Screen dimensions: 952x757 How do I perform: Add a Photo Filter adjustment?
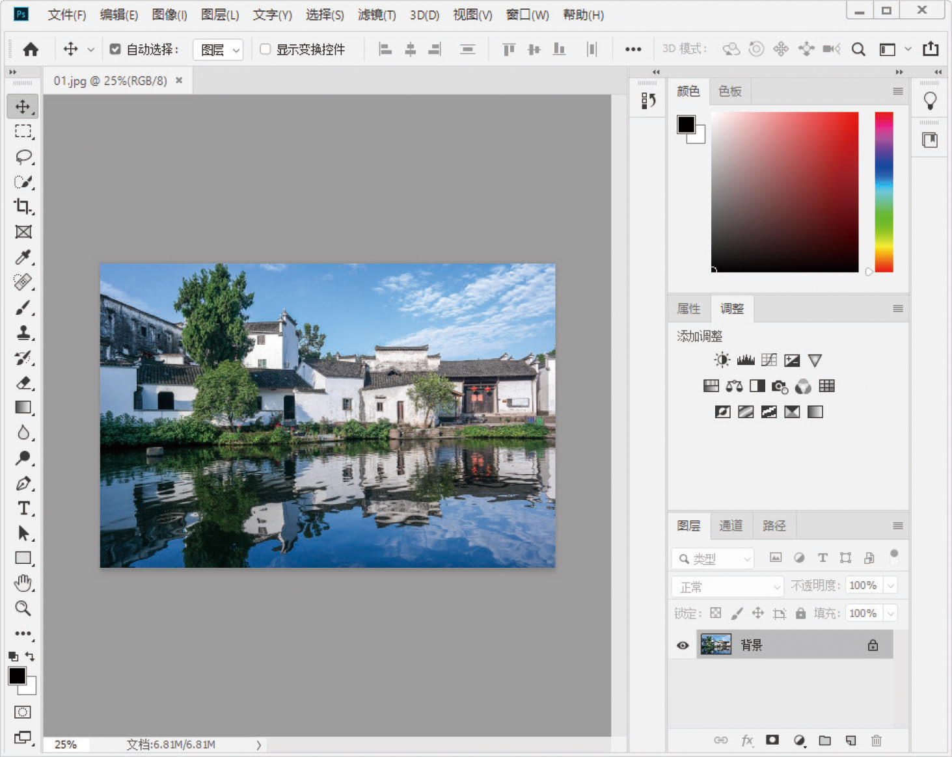tap(779, 386)
